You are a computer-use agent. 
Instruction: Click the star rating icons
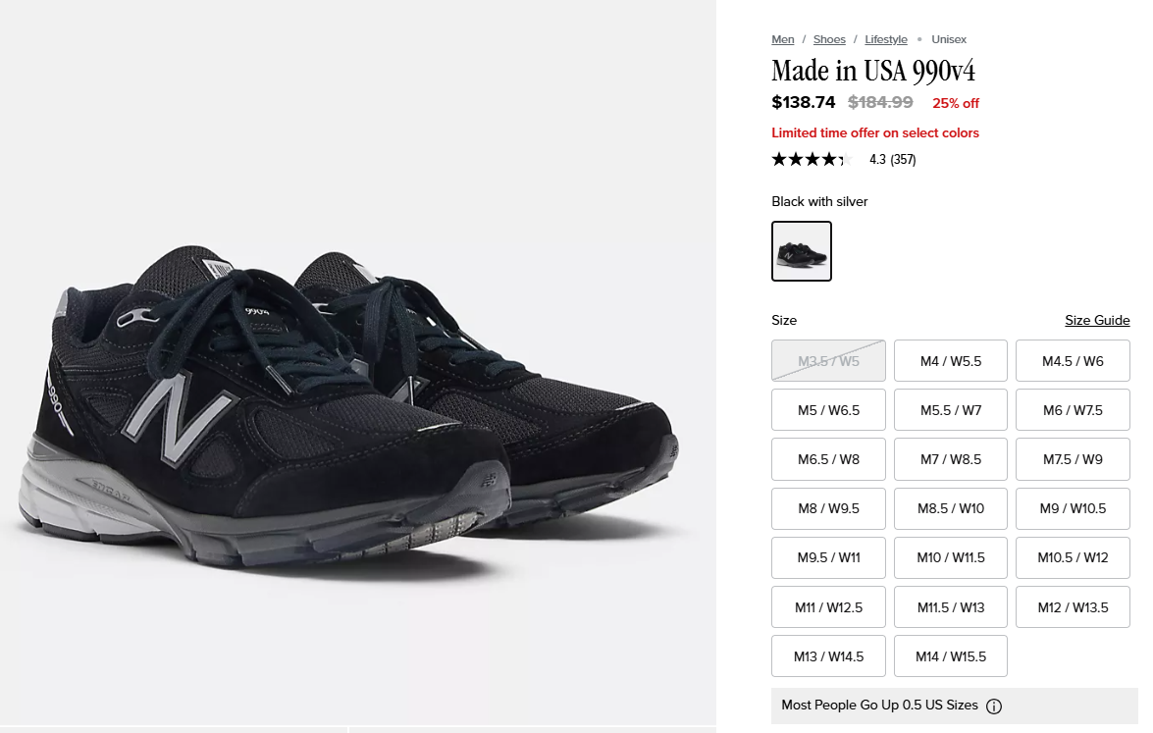812,160
